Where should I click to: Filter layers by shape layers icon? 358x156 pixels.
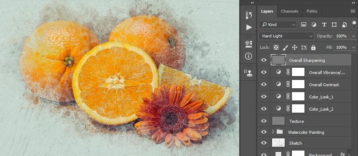(334, 25)
